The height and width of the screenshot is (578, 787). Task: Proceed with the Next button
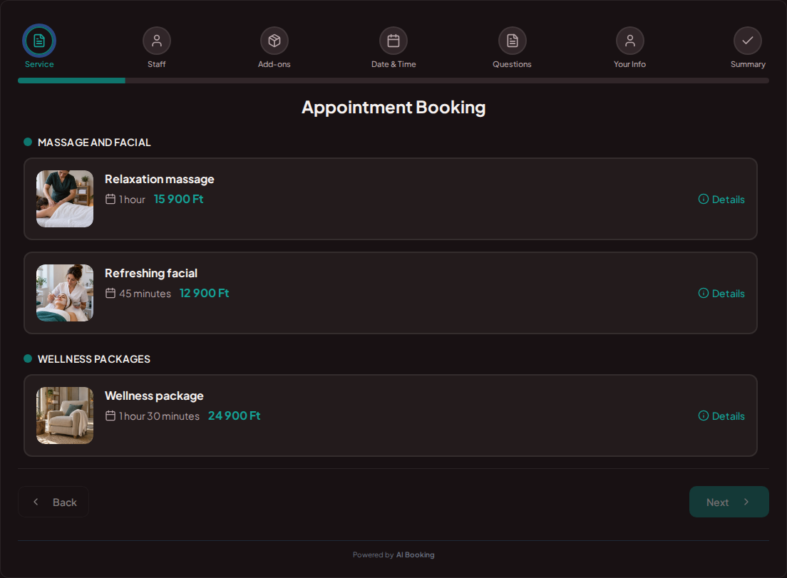pos(729,502)
